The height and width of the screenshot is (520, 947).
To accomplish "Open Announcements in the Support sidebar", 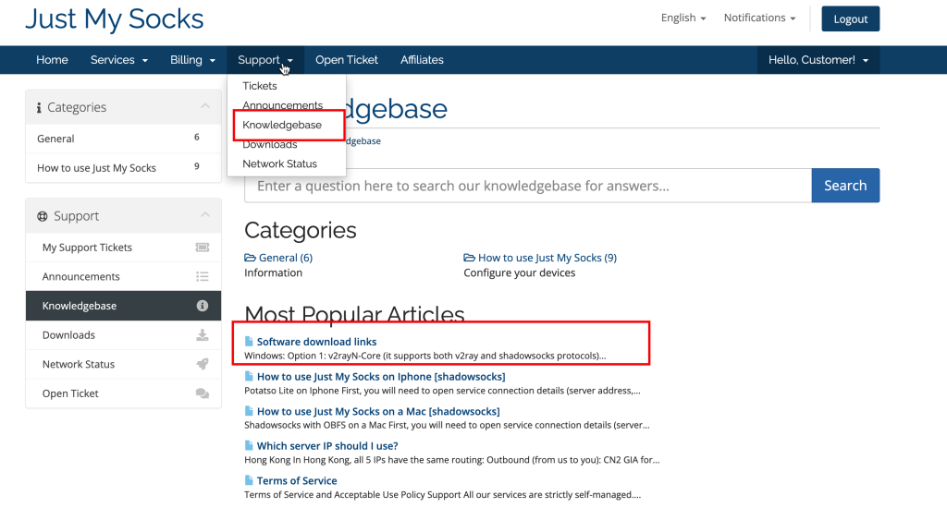I will pyautogui.click(x=123, y=276).
